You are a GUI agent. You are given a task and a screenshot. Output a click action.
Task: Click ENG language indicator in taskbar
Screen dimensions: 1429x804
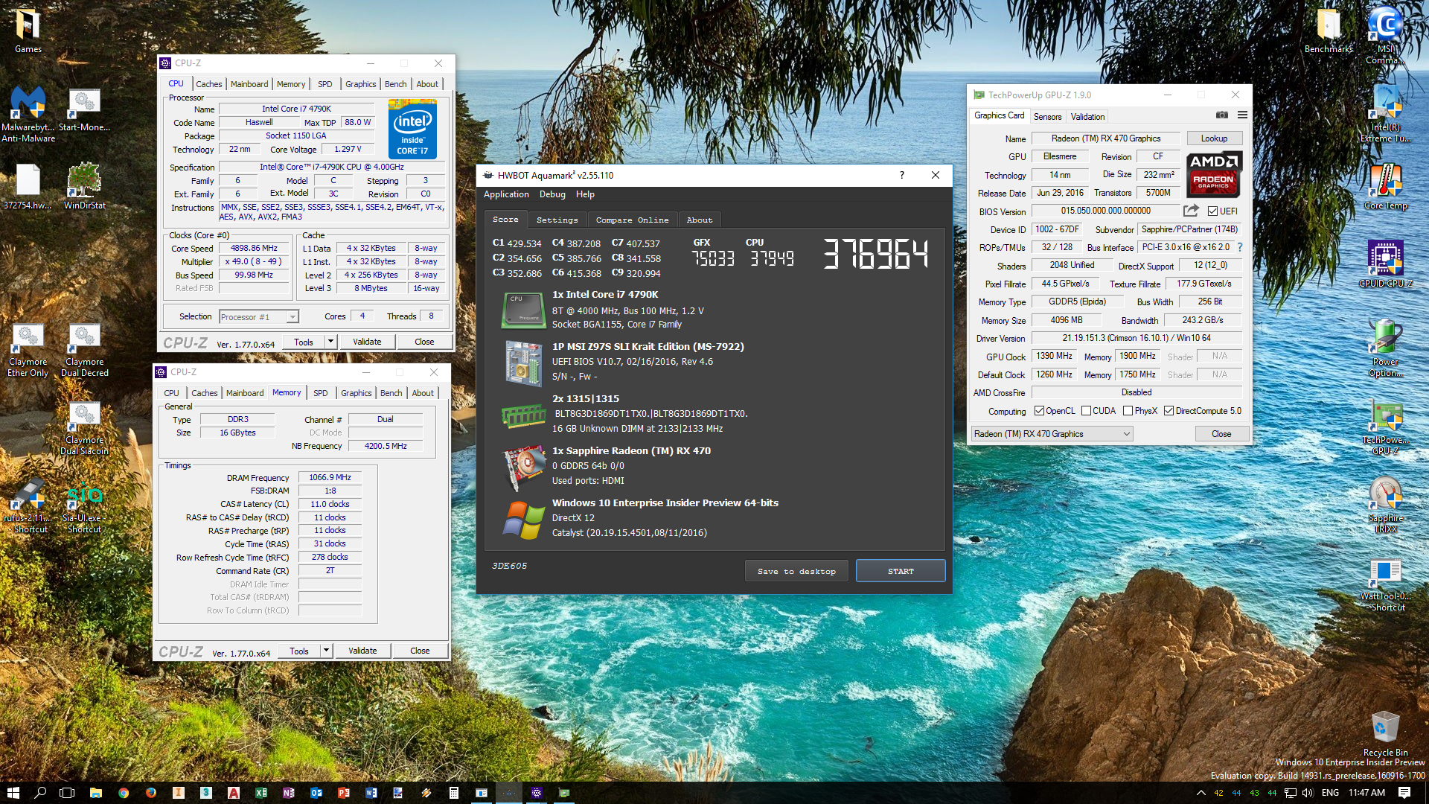pos(1330,793)
